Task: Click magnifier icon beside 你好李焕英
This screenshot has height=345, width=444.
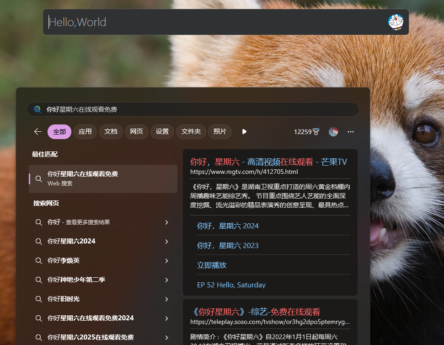Action: (x=39, y=261)
